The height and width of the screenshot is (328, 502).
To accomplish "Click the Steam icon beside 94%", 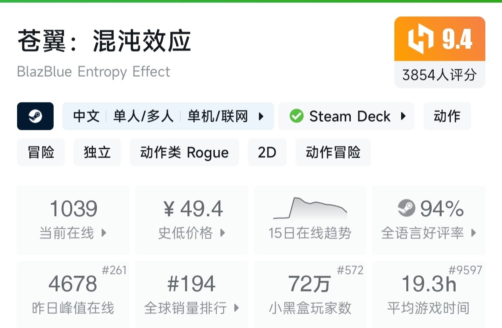I will click(406, 208).
